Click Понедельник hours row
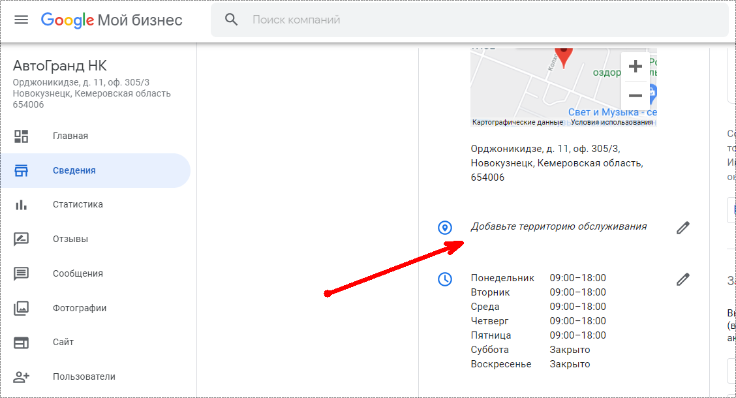The height and width of the screenshot is (398, 736). (x=538, y=278)
